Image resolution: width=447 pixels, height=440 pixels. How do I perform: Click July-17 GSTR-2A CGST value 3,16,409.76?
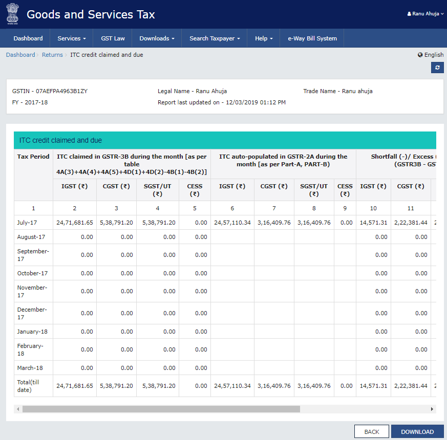click(x=274, y=223)
